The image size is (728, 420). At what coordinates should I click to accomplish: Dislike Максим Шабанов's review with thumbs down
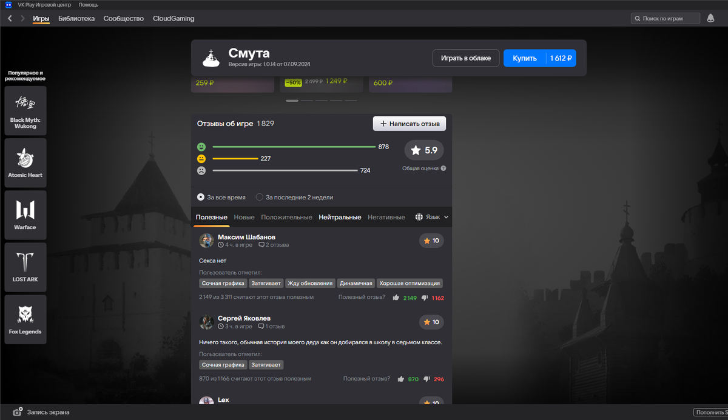pos(425,298)
